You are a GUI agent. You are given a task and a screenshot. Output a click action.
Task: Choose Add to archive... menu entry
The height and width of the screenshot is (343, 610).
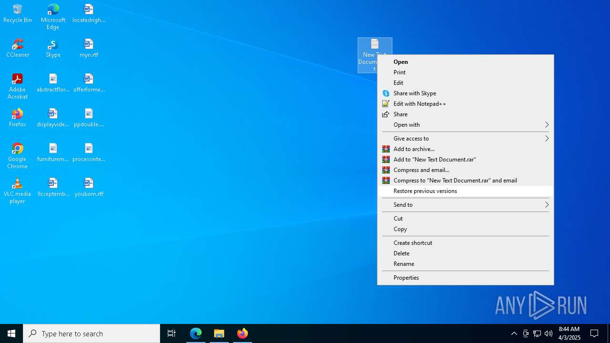[466, 149]
